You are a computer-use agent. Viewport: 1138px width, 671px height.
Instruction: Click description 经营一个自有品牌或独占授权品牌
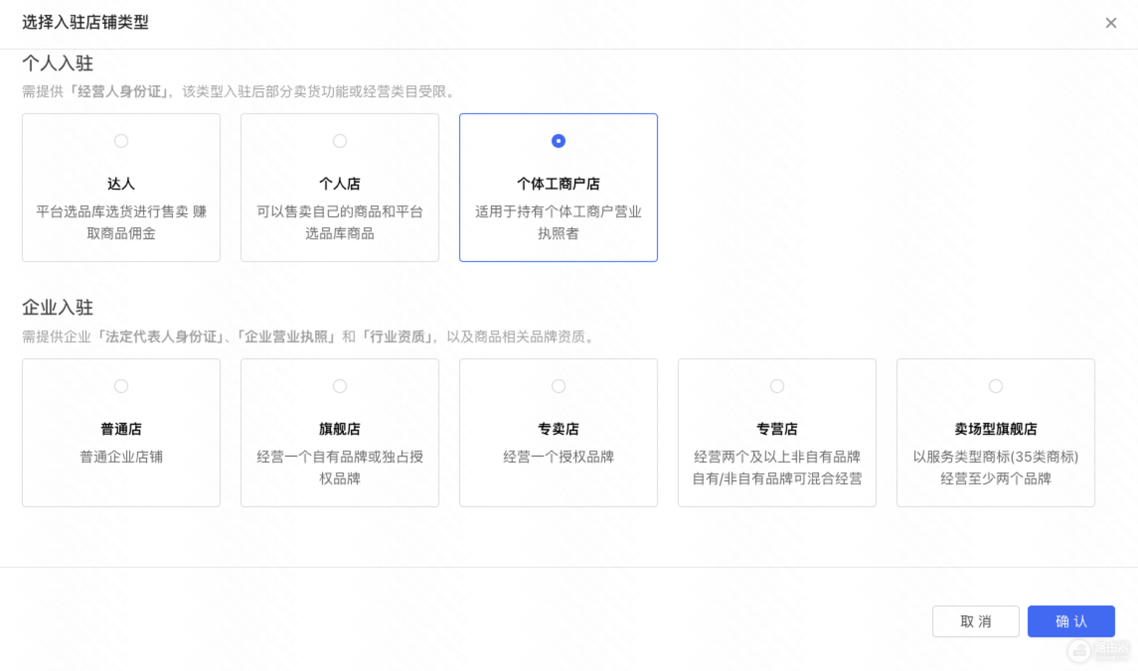pos(340,468)
